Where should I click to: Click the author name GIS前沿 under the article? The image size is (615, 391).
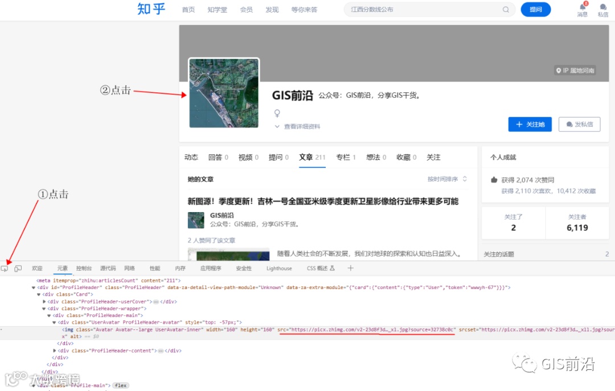(x=222, y=215)
